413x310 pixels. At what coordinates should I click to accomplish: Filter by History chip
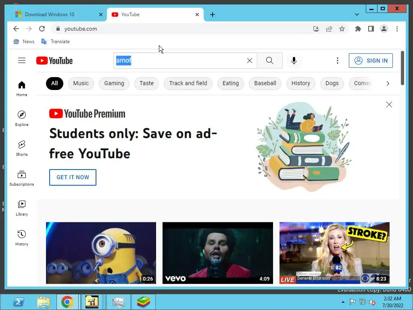click(300, 83)
